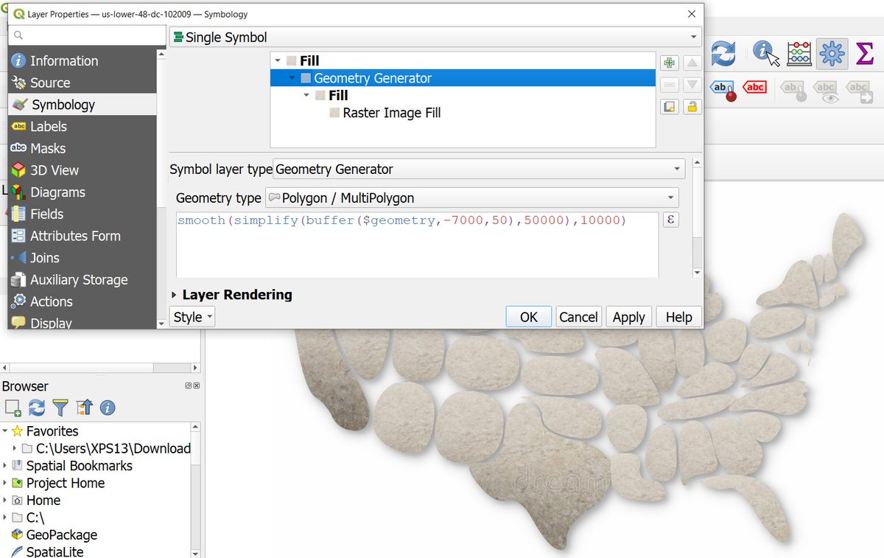Click the collapse all icon in Browser toolbar

pyautogui.click(x=83, y=407)
